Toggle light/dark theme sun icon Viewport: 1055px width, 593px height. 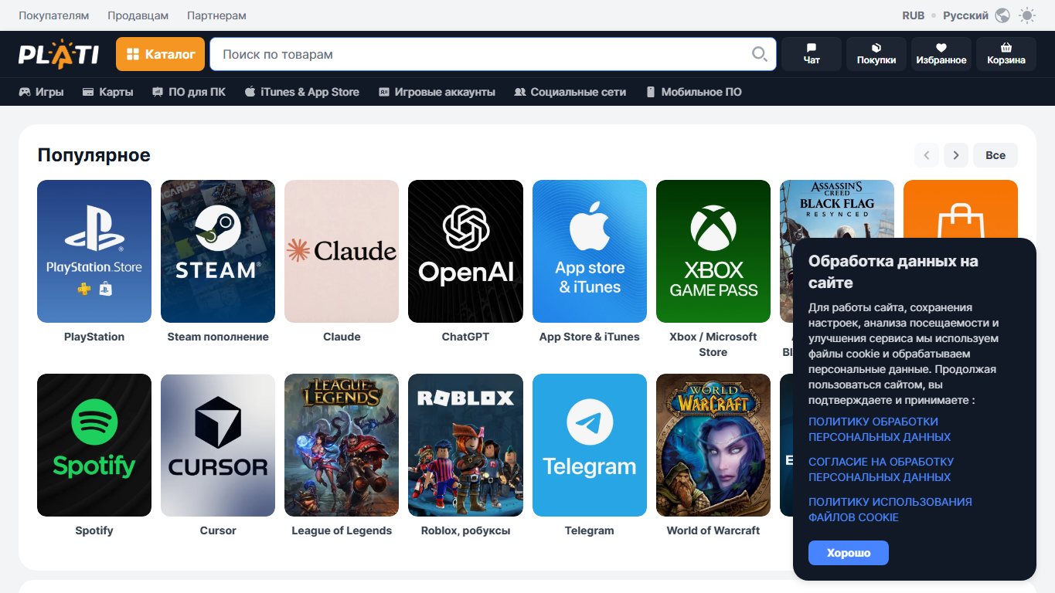point(1027,15)
